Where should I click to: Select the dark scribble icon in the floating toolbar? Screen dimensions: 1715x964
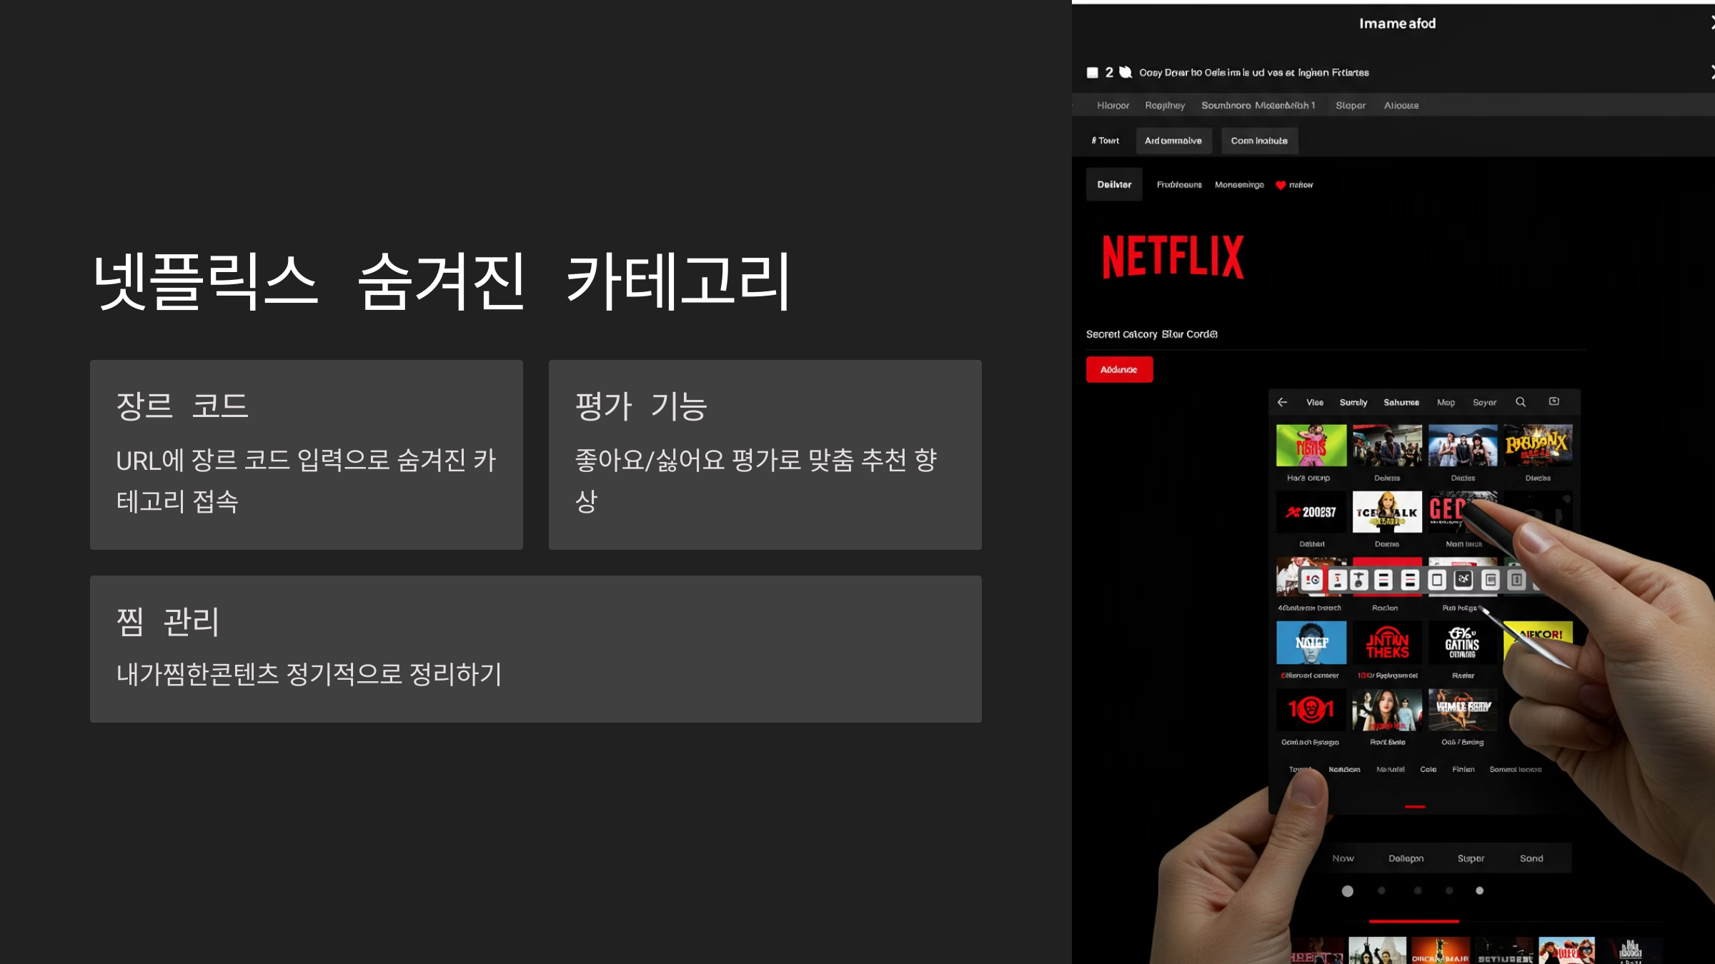tap(1463, 580)
